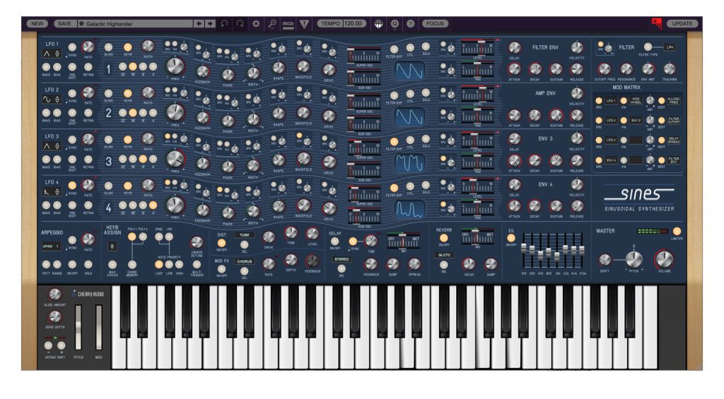
Task: Click the SAVE button
Action: point(64,23)
